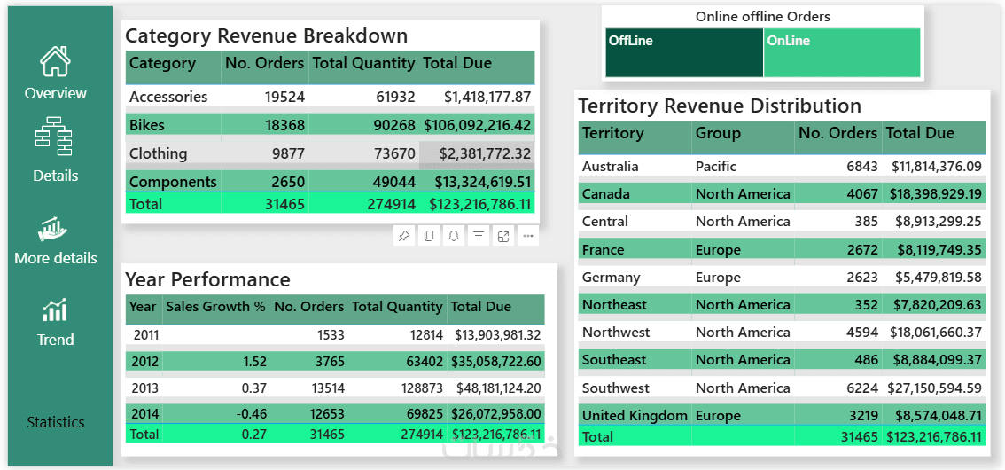Select the Canada territory row
Screen dimensions: 1005x470
pos(606,194)
